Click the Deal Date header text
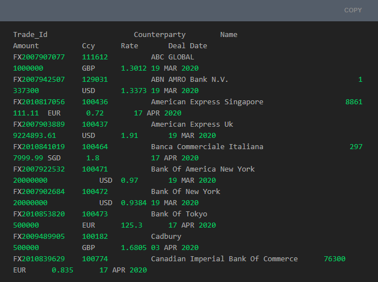Viewport: 378px width, 282px height. [187, 46]
